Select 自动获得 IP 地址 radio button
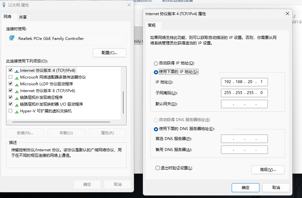The width and height of the screenshot is (302, 198). click(156, 63)
